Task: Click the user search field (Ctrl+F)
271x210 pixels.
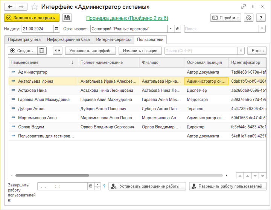Action: (x=201, y=51)
